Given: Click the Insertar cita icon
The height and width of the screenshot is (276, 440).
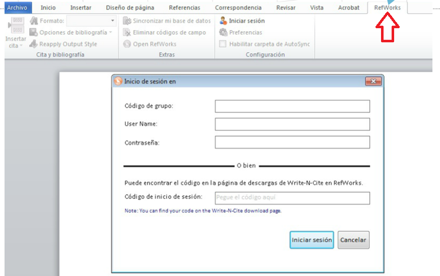Looking at the screenshot, I should coord(17,25).
